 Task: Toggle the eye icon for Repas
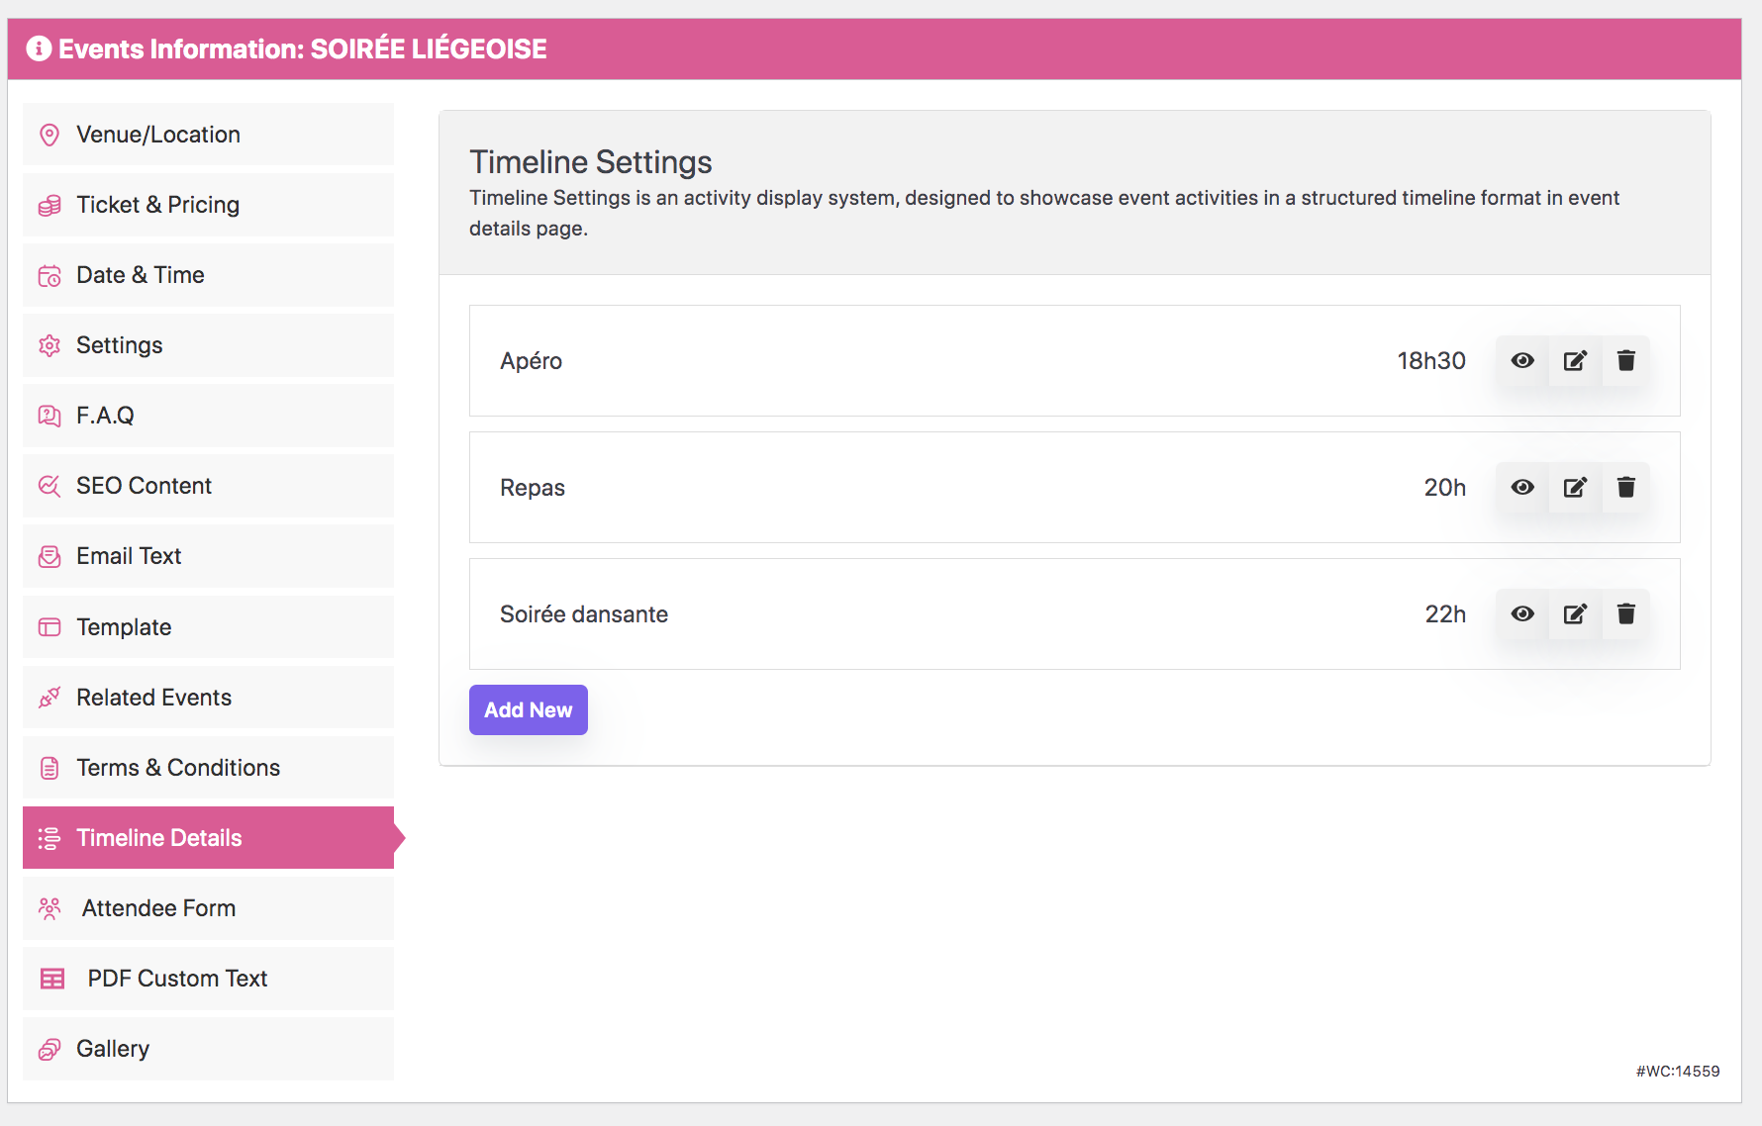(1522, 488)
